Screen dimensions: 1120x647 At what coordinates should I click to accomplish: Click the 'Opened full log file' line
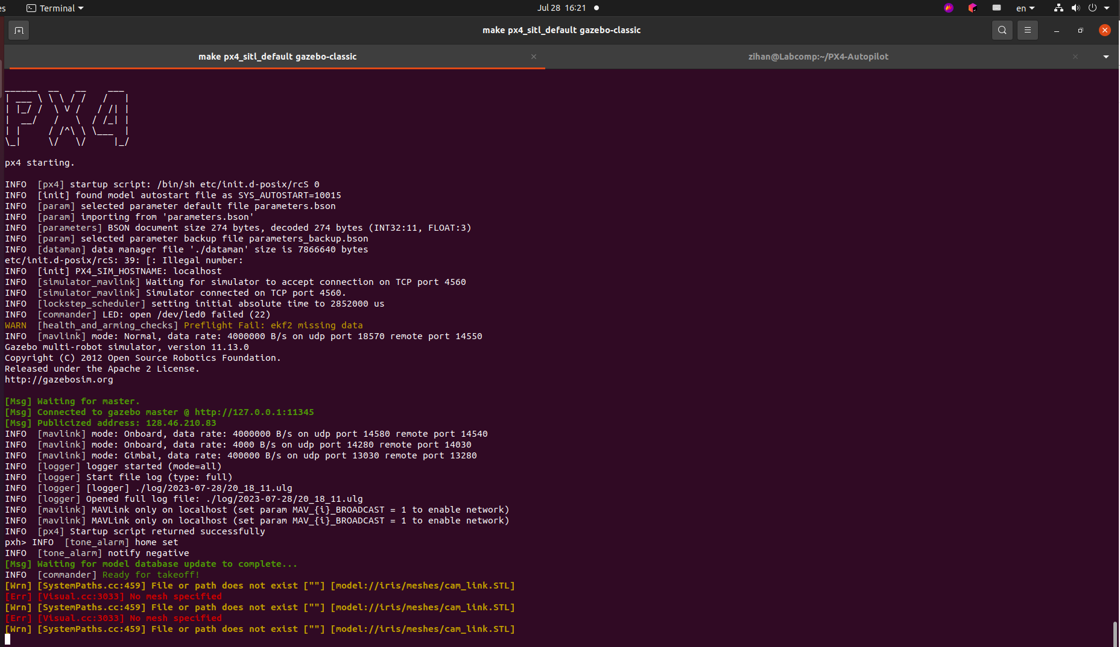[184, 499]
